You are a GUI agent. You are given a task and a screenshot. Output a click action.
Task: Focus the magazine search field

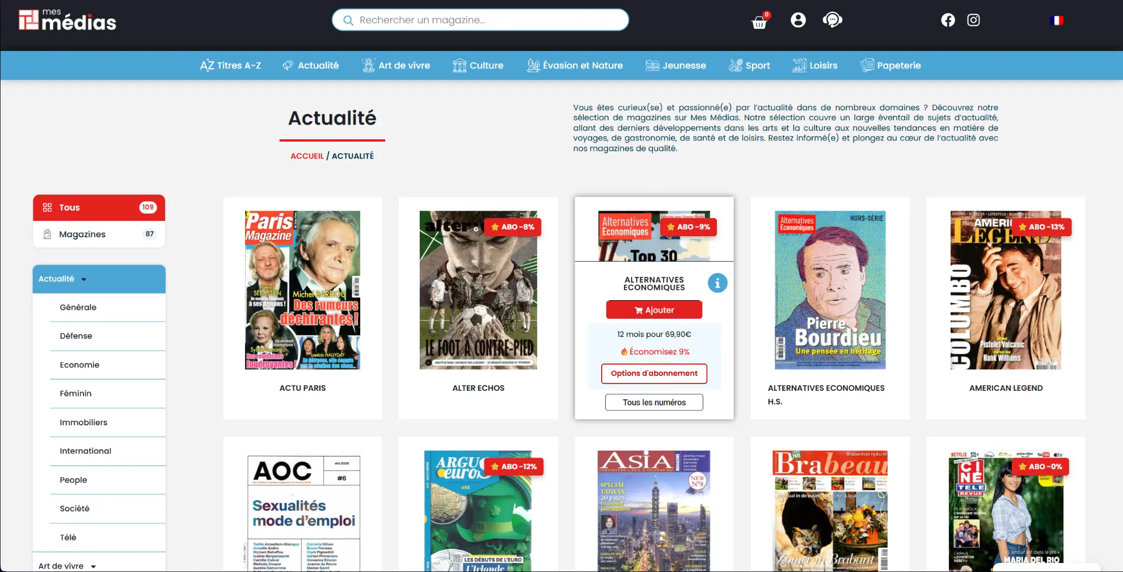tap(480, 20)
